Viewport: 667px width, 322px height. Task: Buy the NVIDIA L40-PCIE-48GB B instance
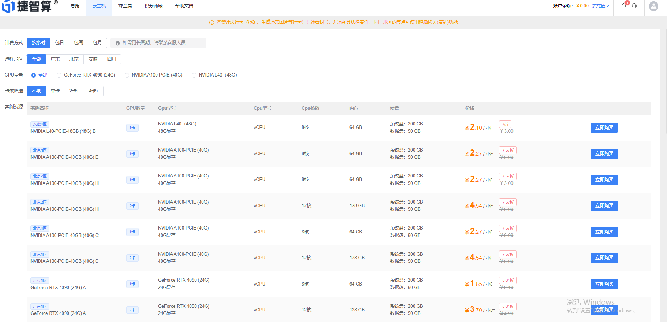pos(604,128)
